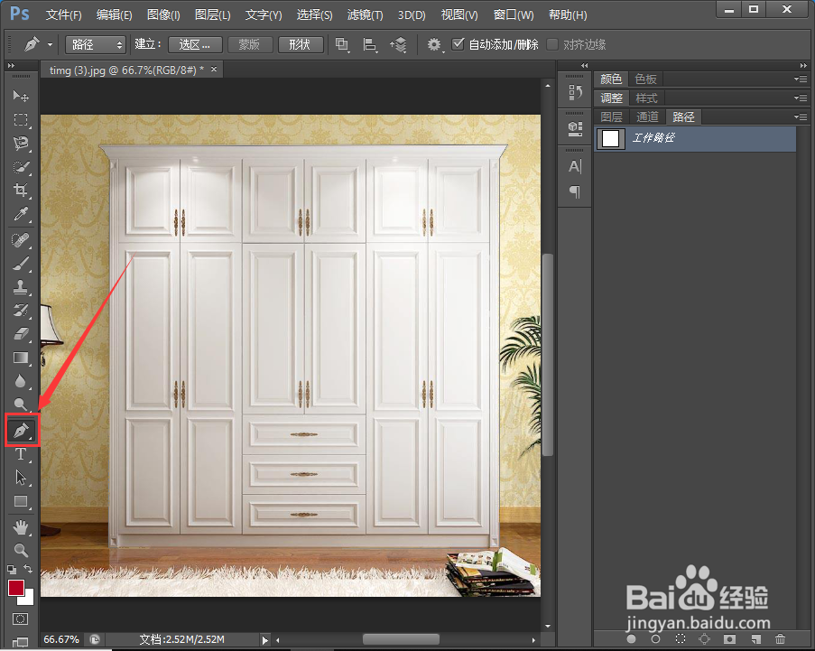Open pen gear options menu
815x651 pixels.
[x=435, y=45]
